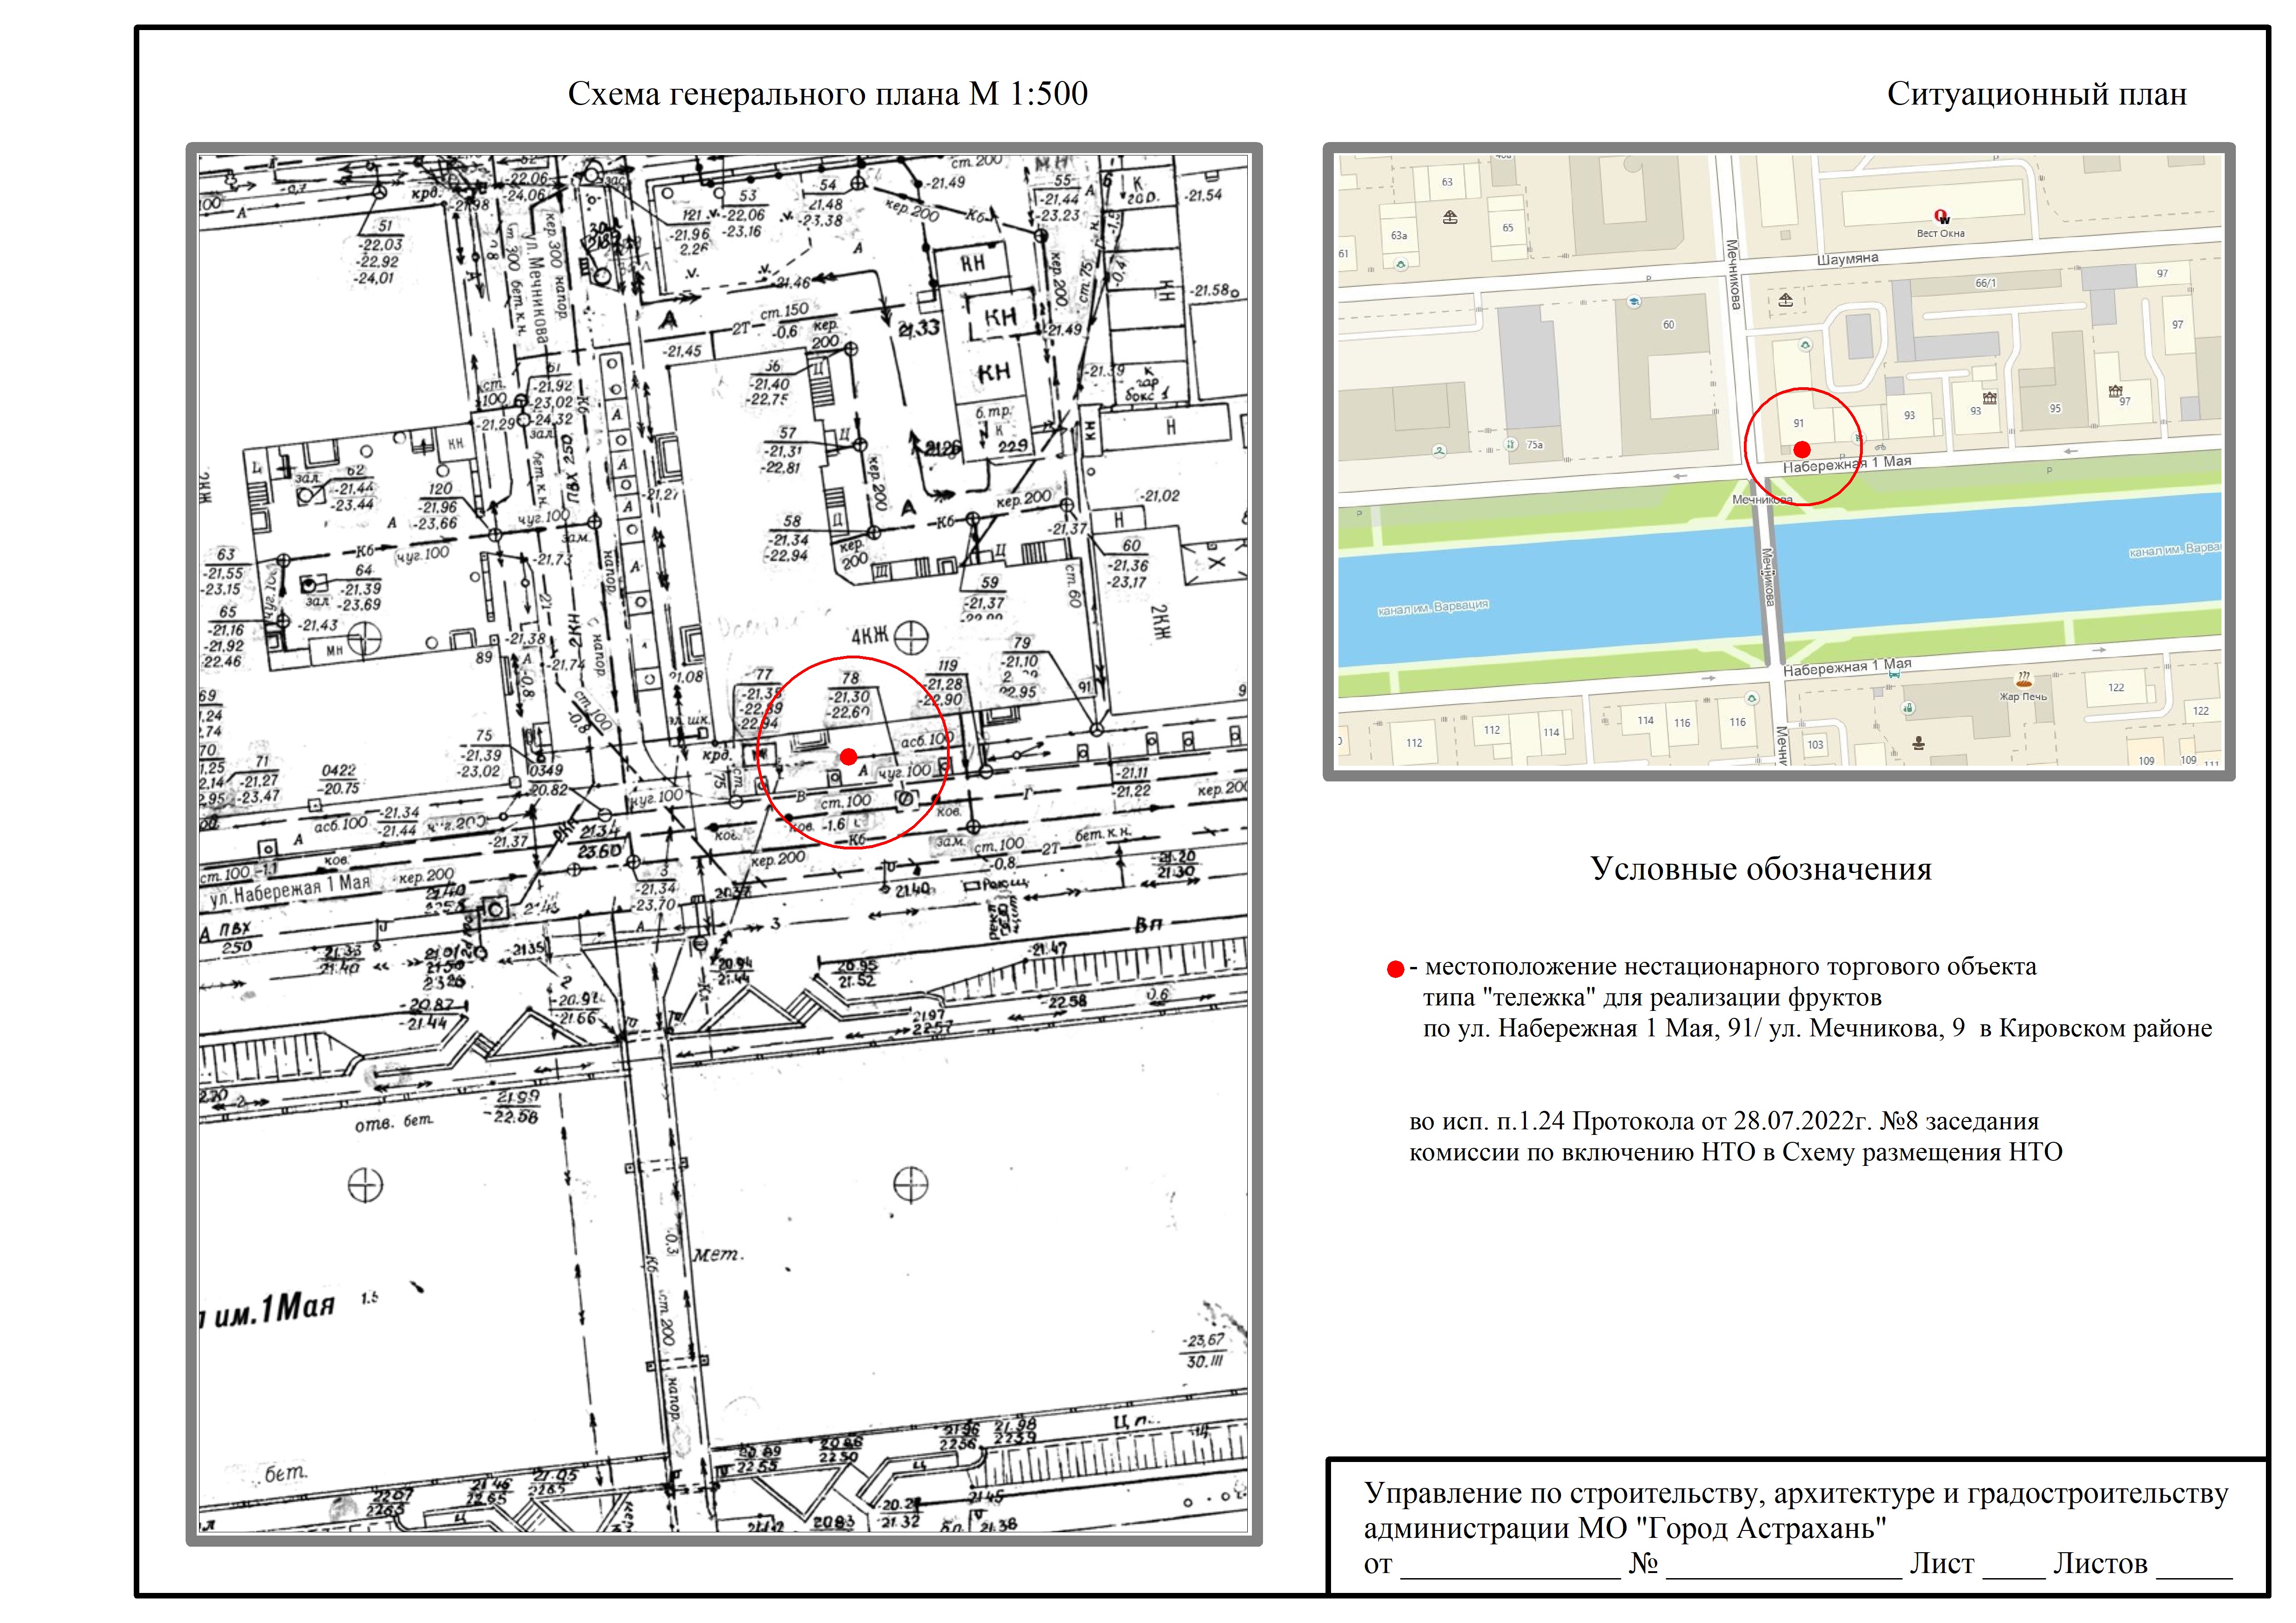Click the food icon beside building 75а

point(1511,445)
